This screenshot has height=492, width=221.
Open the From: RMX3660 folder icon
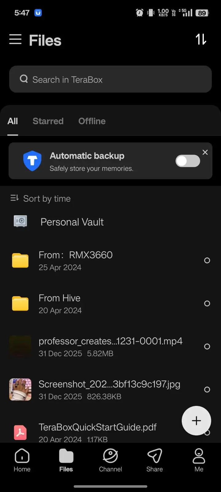(x=20, y=260)
